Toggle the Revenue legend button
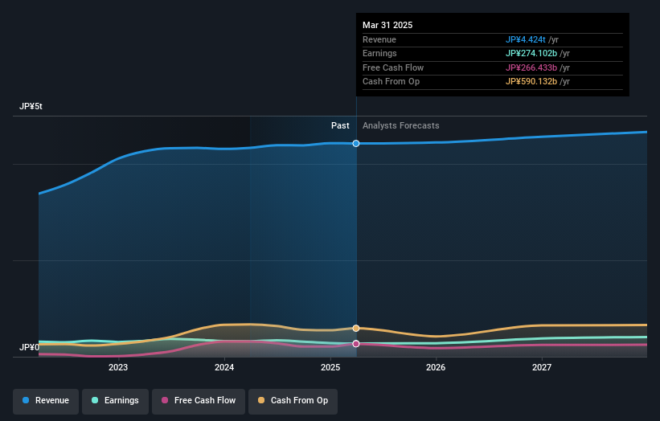Viewport: 660px width, 421px height. [x=46, y=401]
